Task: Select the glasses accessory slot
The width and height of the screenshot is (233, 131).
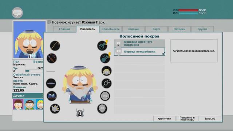Action: pyautogui.click(x=107, y=83)
